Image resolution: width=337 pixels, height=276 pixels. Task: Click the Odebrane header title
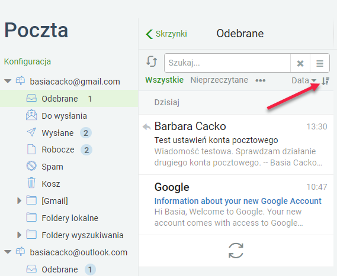pyautogui.click(x=240, y=34)
